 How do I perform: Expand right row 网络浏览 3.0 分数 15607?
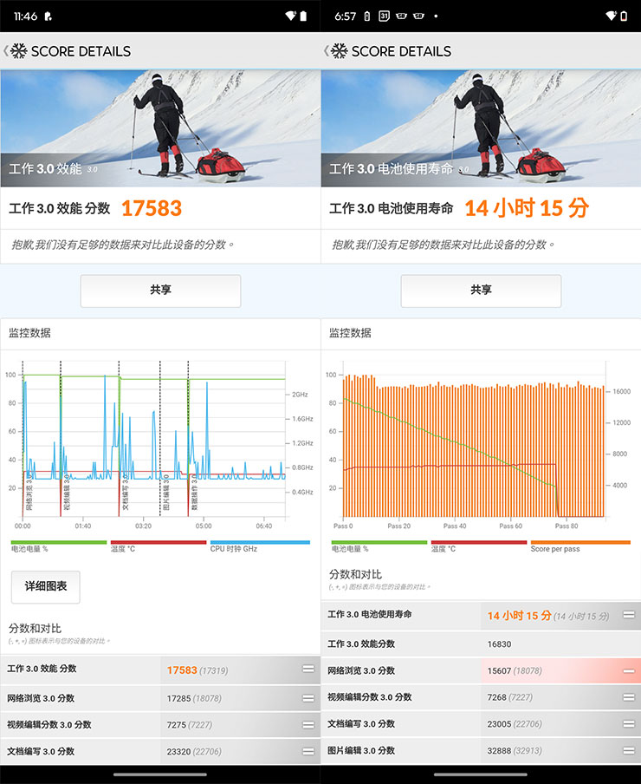coord(481,670)
